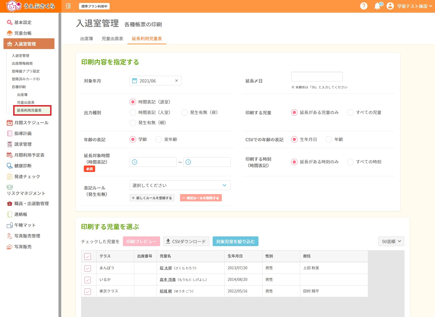Select 発生有無（朝）radio button

click(x=133, y=123)
